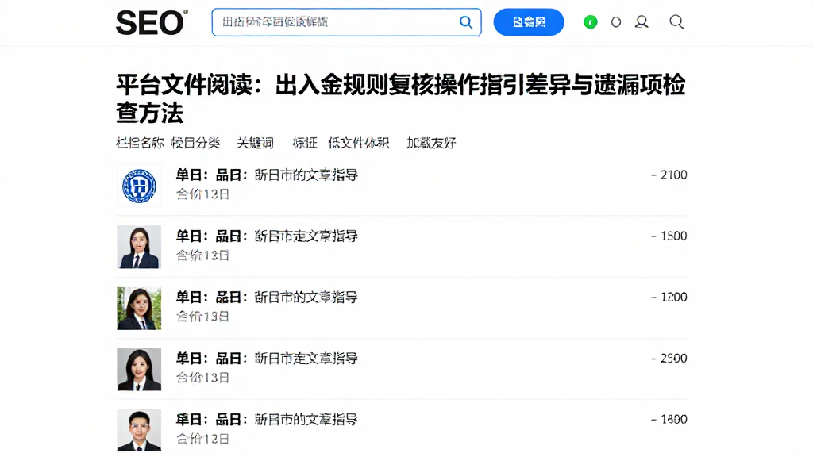Open the blue round emblem thumbnail in the 2100 row
This screenshot has width=813, height=457.
coord(139,186)
